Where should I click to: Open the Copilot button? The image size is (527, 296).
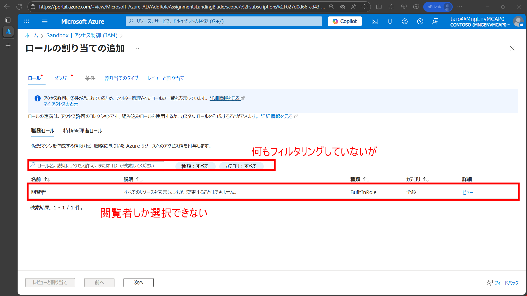pos(344,21)
